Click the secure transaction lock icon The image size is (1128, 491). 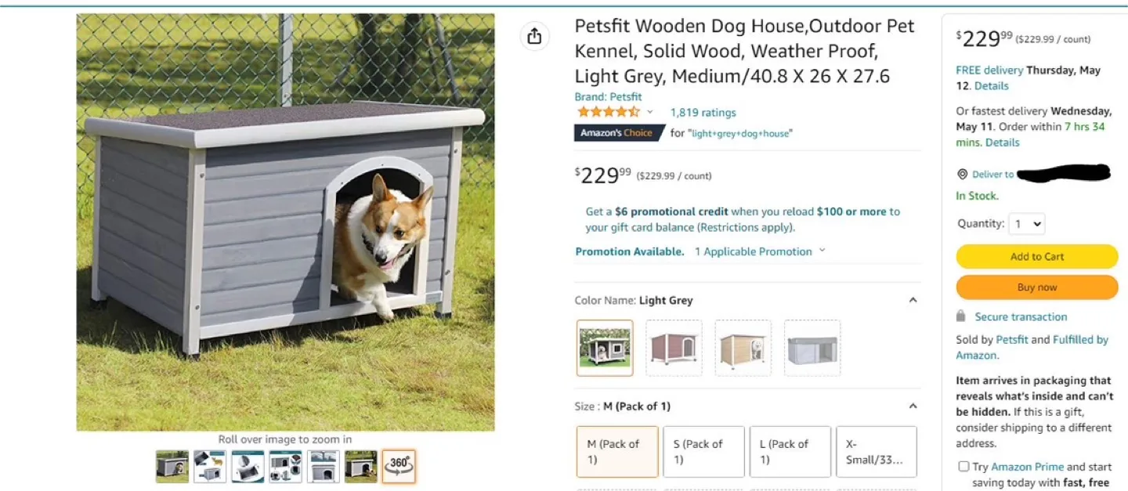[x=962, y=316]
